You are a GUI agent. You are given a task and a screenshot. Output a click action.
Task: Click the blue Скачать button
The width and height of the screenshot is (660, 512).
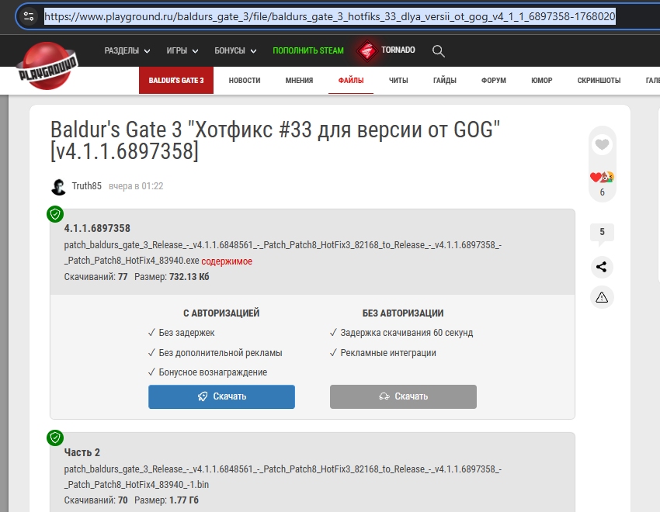[x=221, y=396]
